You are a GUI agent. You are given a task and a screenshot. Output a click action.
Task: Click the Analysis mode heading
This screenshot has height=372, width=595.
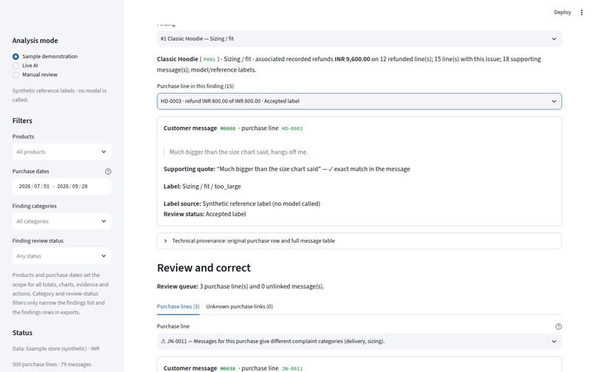[x=35, y=41]
